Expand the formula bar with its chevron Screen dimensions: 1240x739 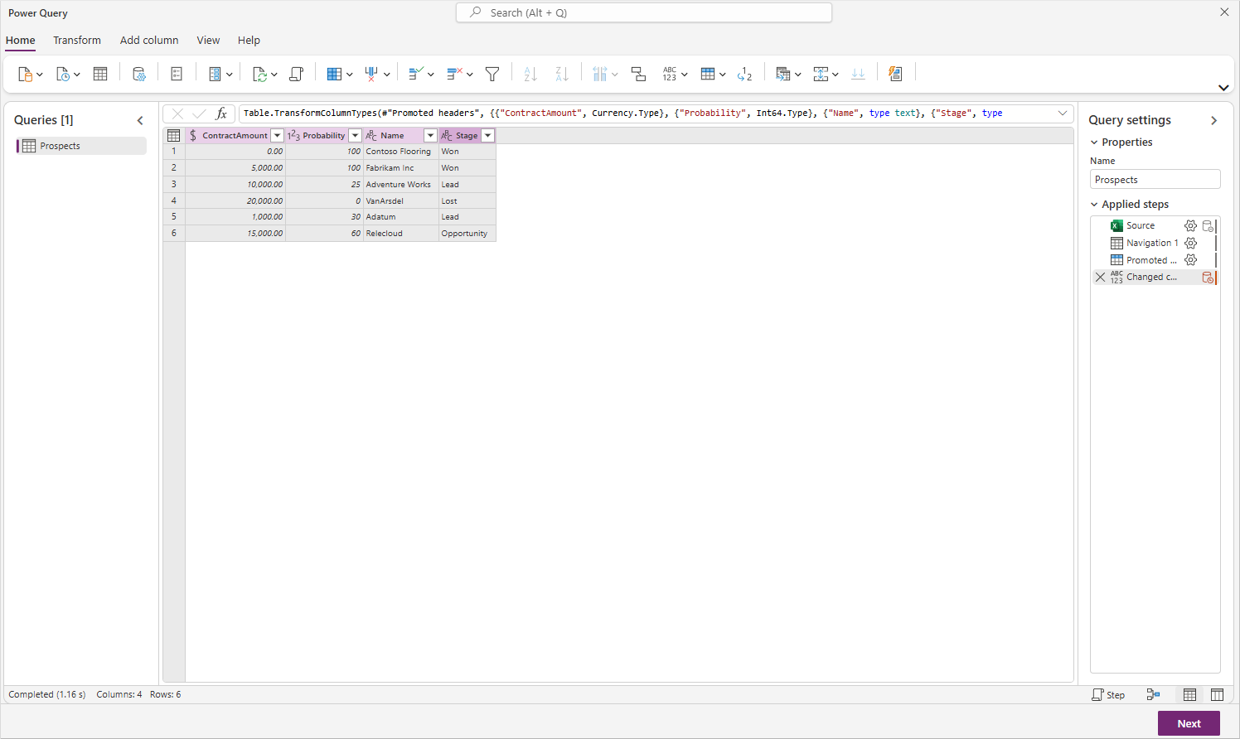click(x=1063, y=113)
